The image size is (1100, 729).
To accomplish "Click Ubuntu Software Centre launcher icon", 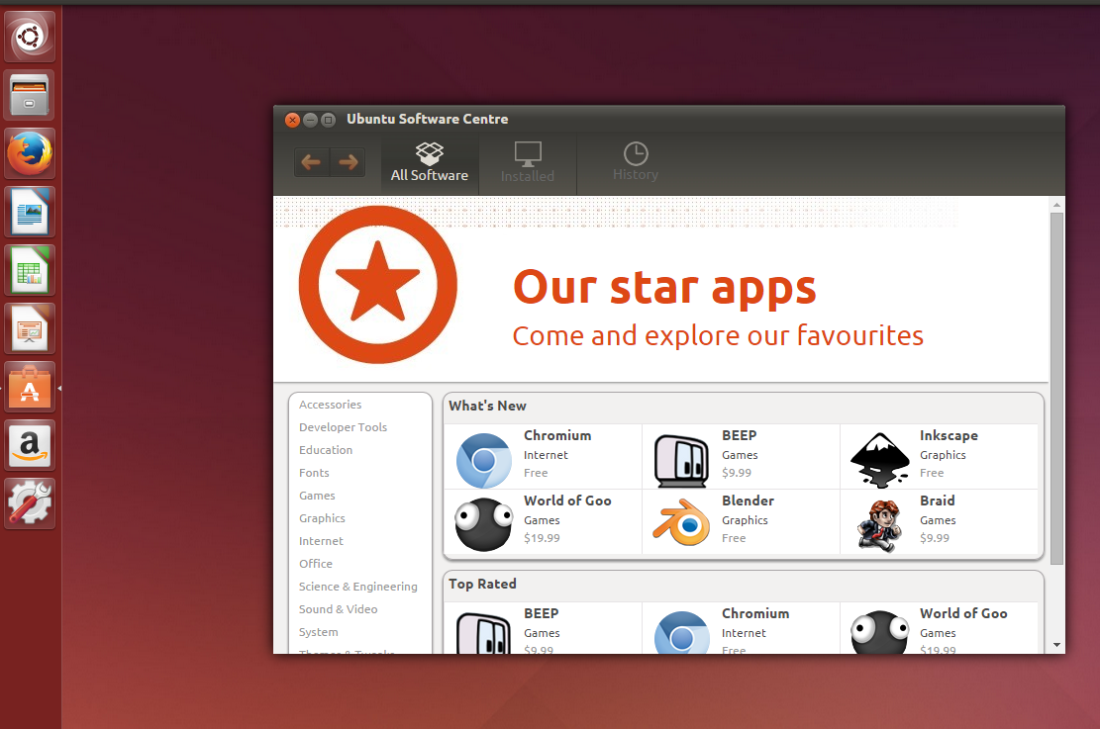I will pyautogui.click(x=30, y=387).
